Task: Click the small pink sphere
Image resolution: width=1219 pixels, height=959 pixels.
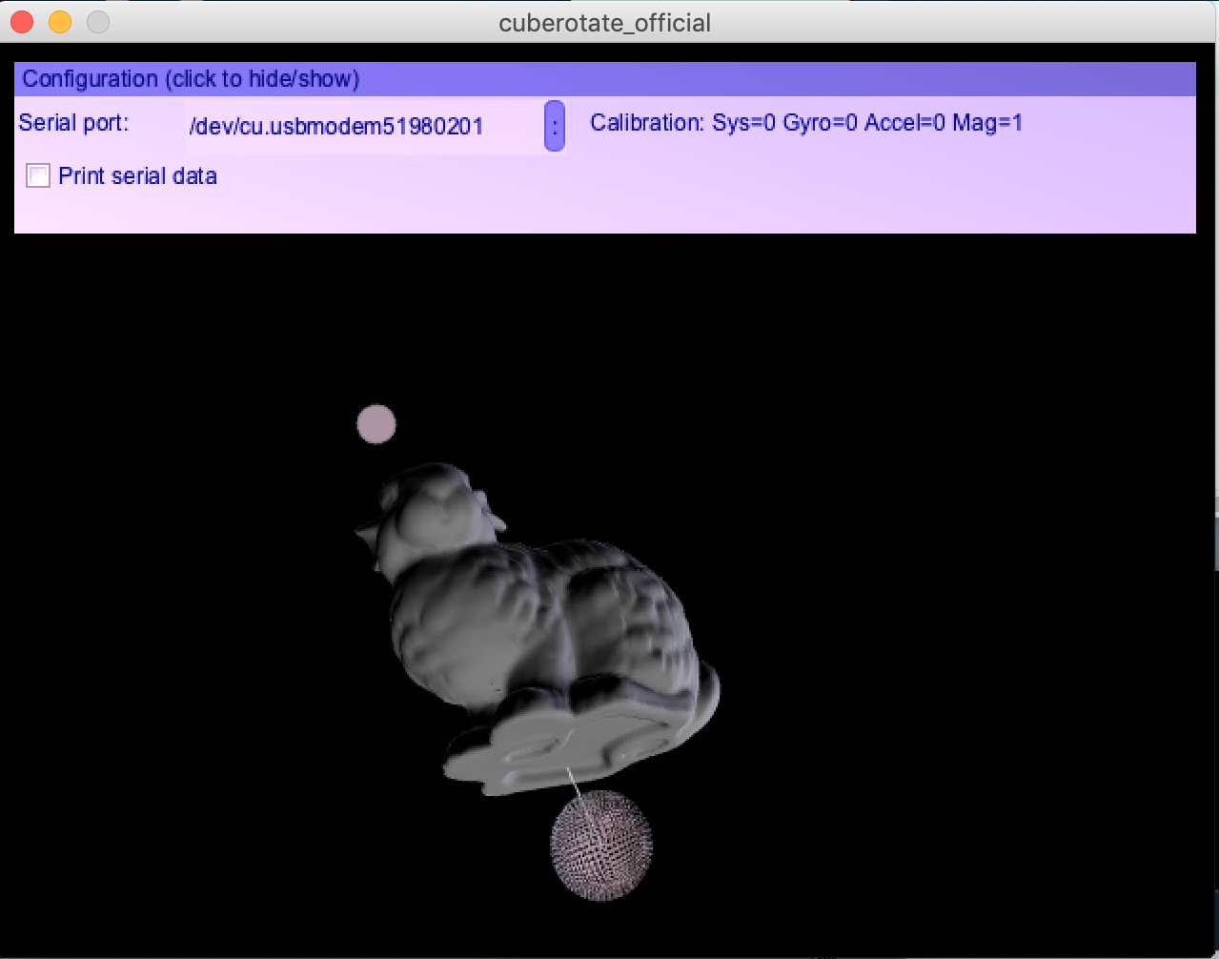Action: pyautogui.click(x=376, y=424)
